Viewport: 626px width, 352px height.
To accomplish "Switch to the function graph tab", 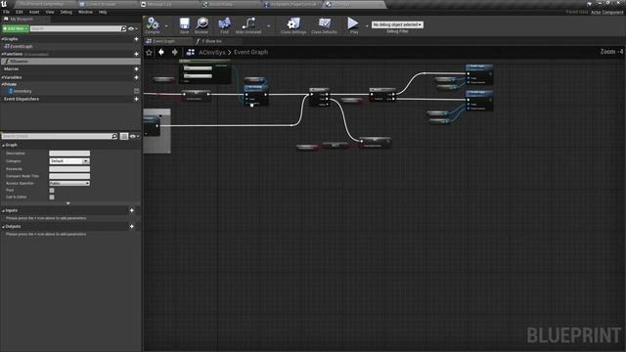I will point(211,41).
